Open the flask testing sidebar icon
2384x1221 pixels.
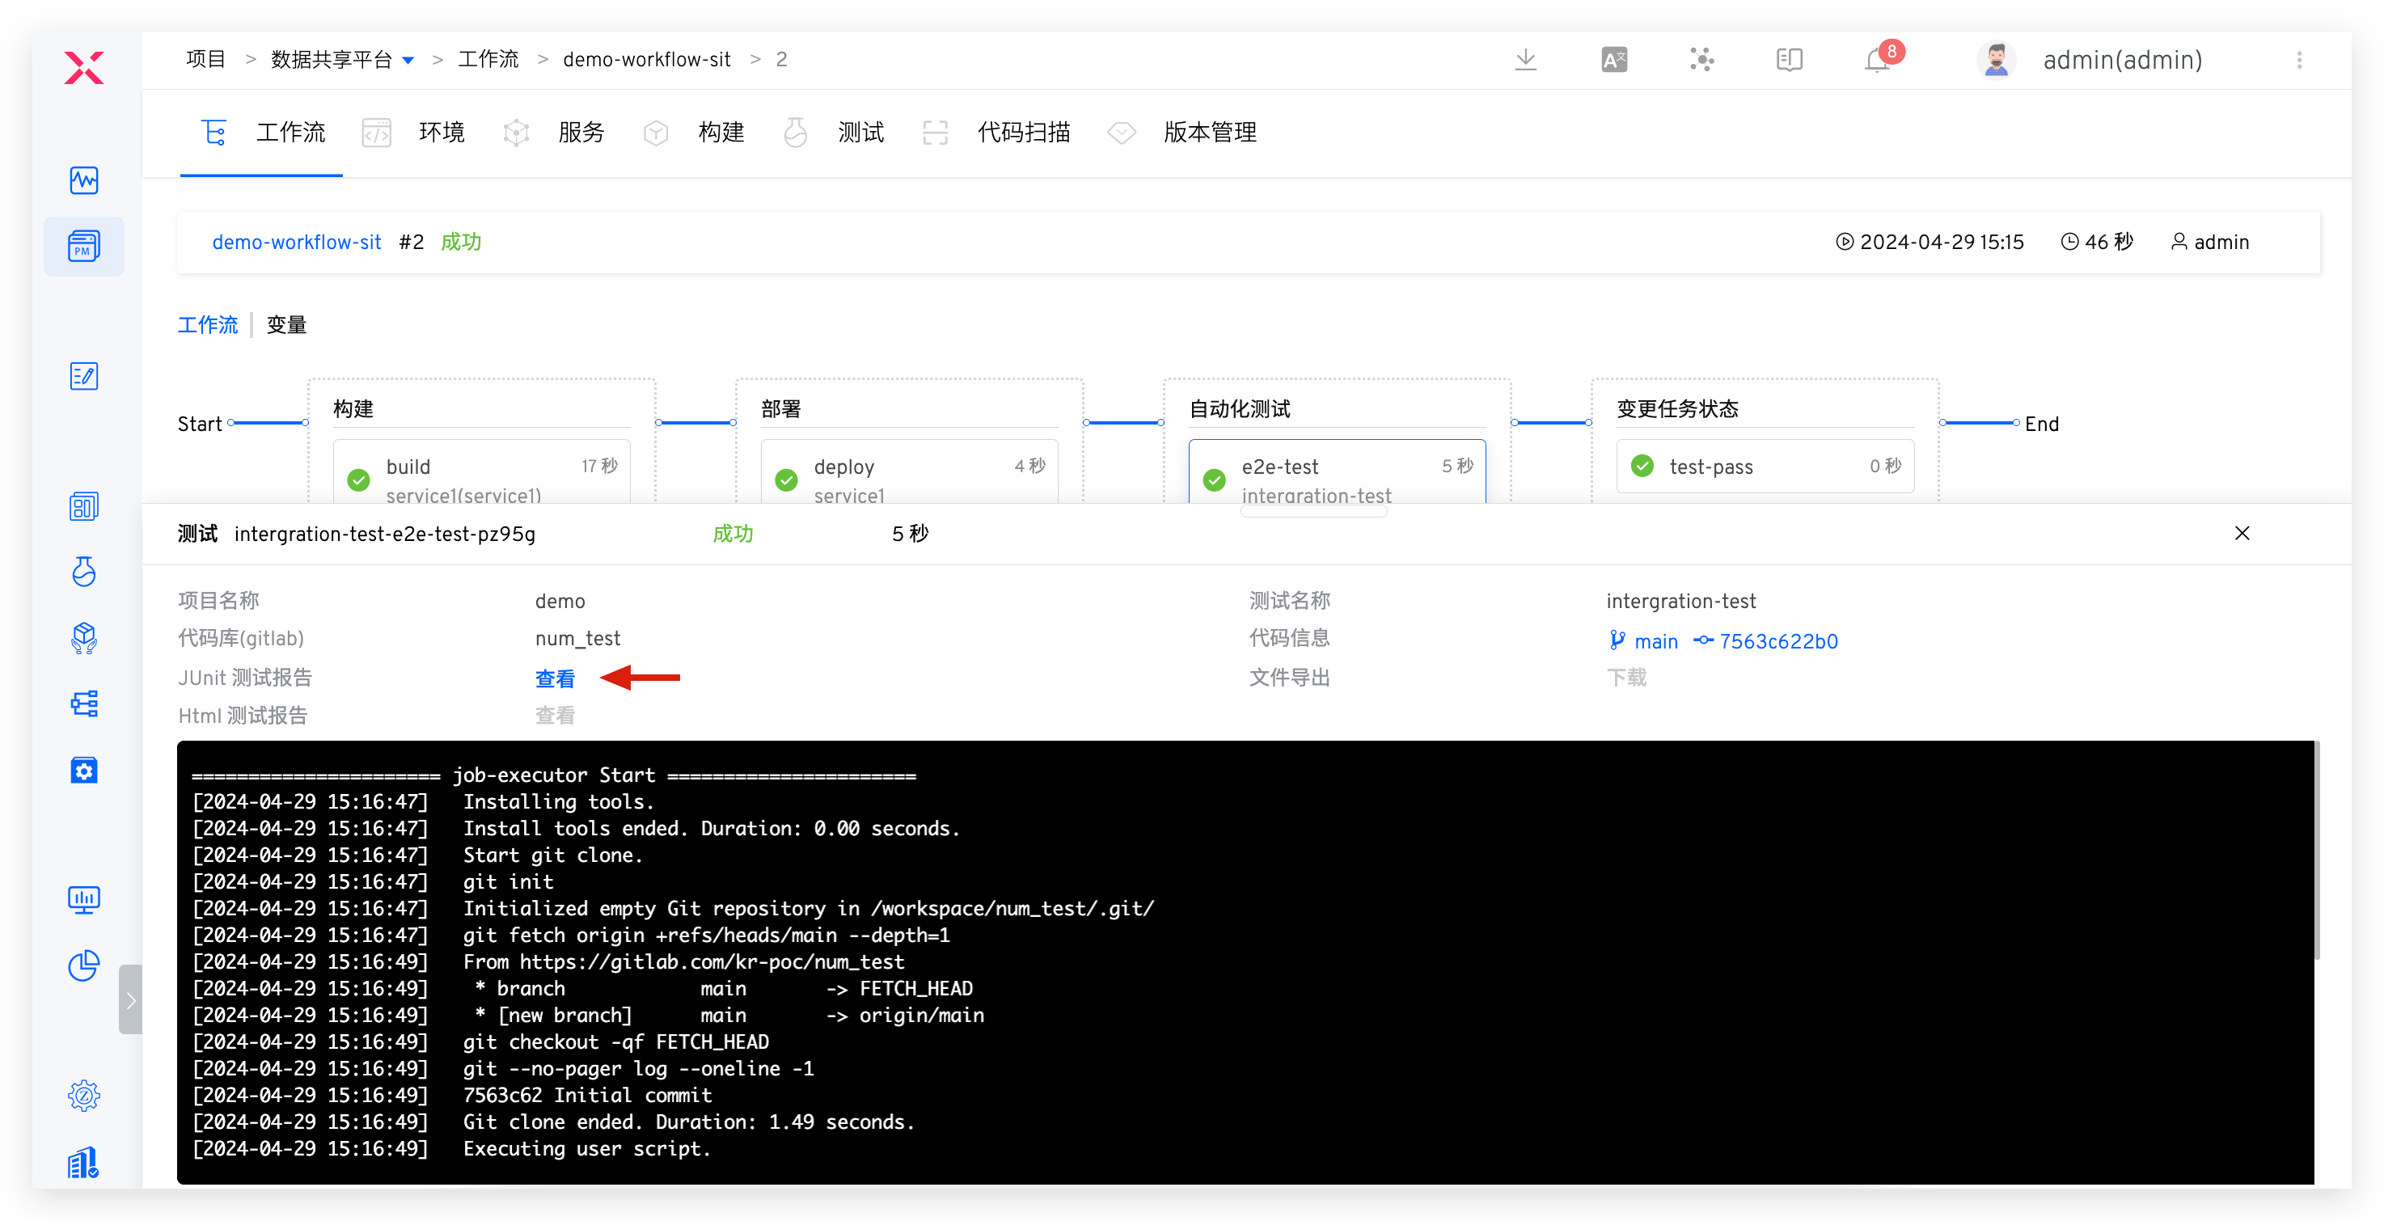[83, 572]
